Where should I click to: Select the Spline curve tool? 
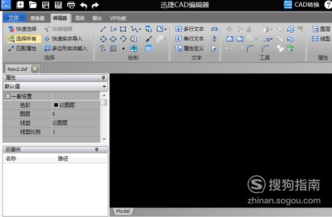point(103,49)
